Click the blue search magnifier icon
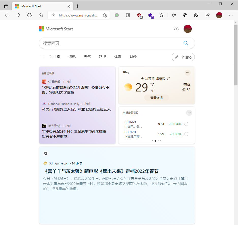 pos(186,43)
